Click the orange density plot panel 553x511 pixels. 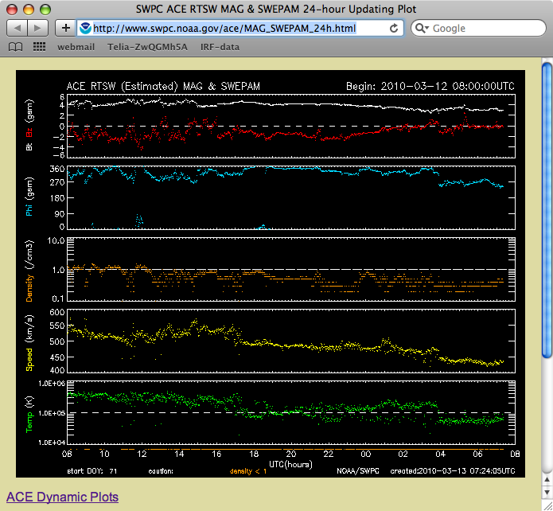286,269
